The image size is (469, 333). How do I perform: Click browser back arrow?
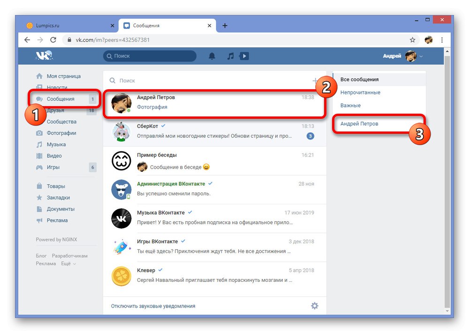[x=27, y=40]
